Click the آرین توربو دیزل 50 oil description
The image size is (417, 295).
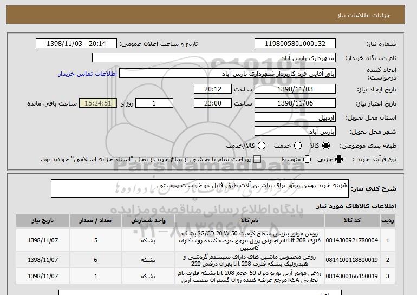pyautogui.click(x=250, y=277)
